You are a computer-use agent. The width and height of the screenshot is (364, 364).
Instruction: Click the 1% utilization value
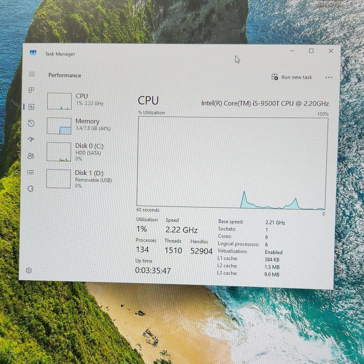point(142,229)
